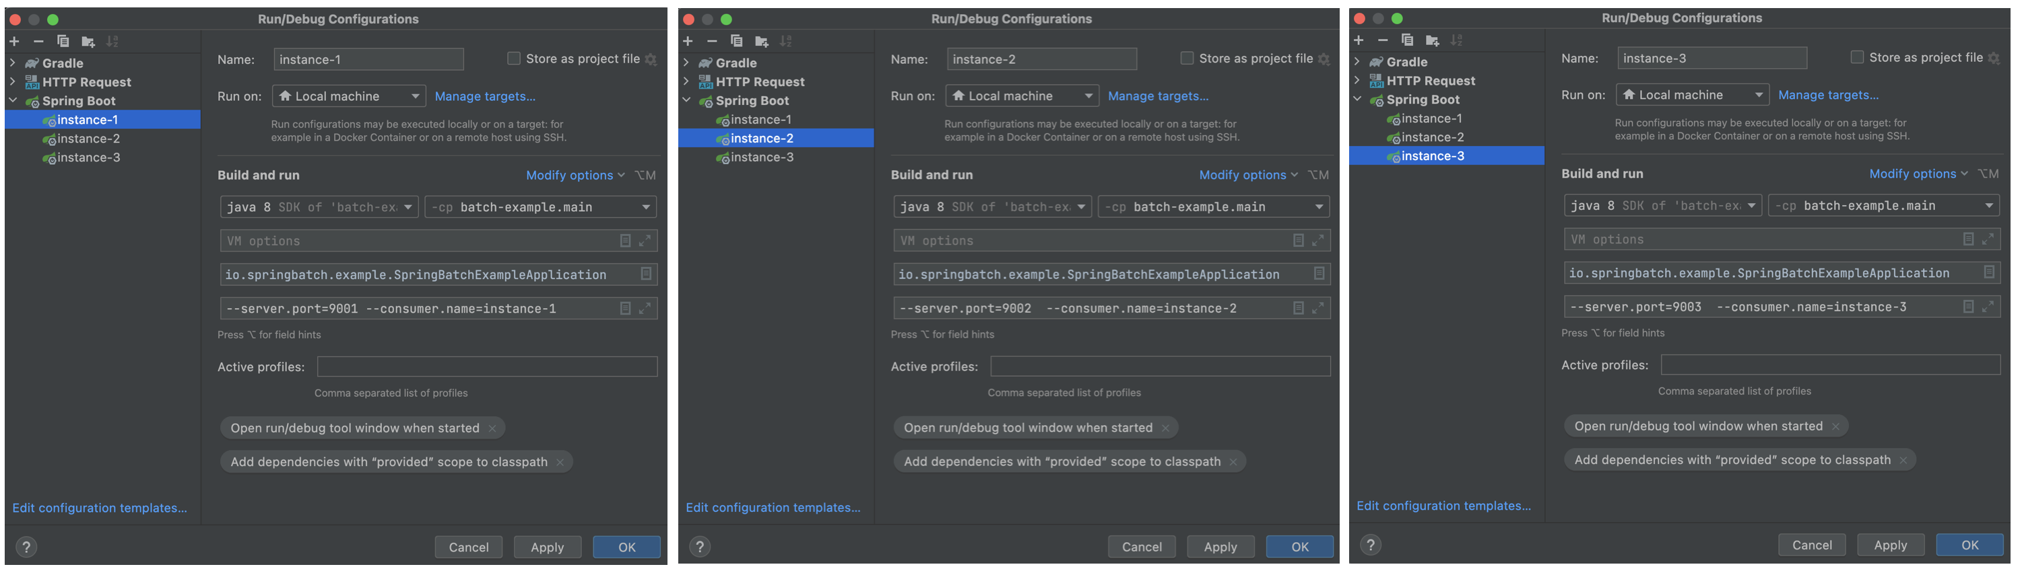
Task: Sort configurations in instance-1 window
Action: tap(112, 42)
